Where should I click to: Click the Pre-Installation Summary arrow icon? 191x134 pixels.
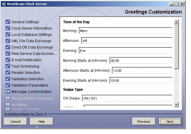(8, 98)
